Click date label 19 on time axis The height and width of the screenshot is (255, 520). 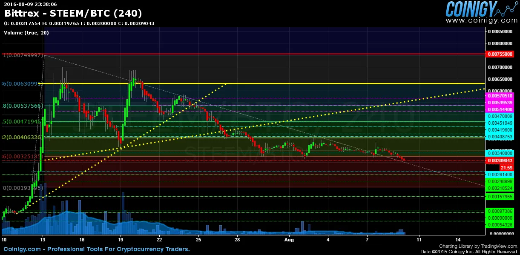tap(120, 239)
